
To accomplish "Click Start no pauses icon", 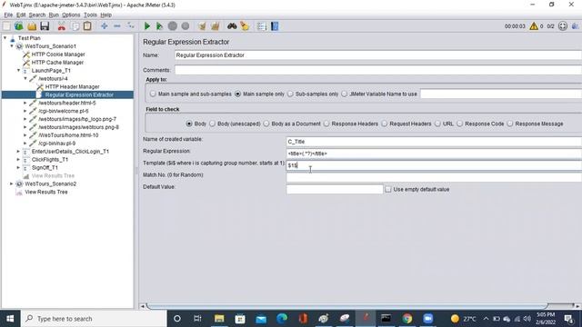I will pos(159,26).
